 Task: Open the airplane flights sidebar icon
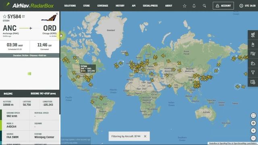pyautogui.click(x=253, y=35)
